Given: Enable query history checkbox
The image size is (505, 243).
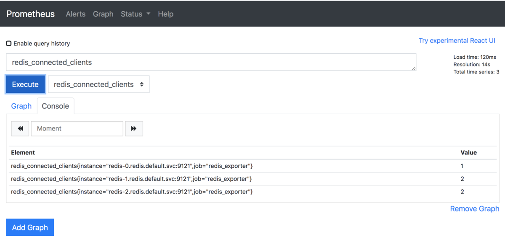Looking at the screenshot, I should tap(8, 43).
